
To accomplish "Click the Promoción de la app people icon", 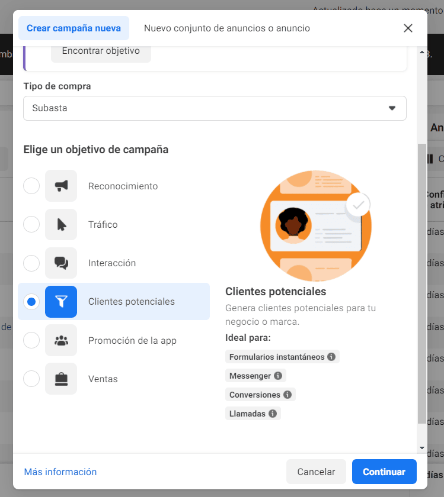I will pos(61,340).
